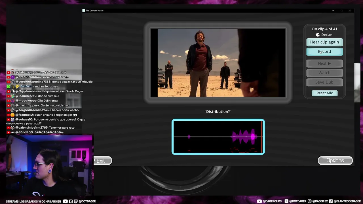Click the greyed-out Next button
This screenshot has width=363, height=204.
[x=324, y=63]
